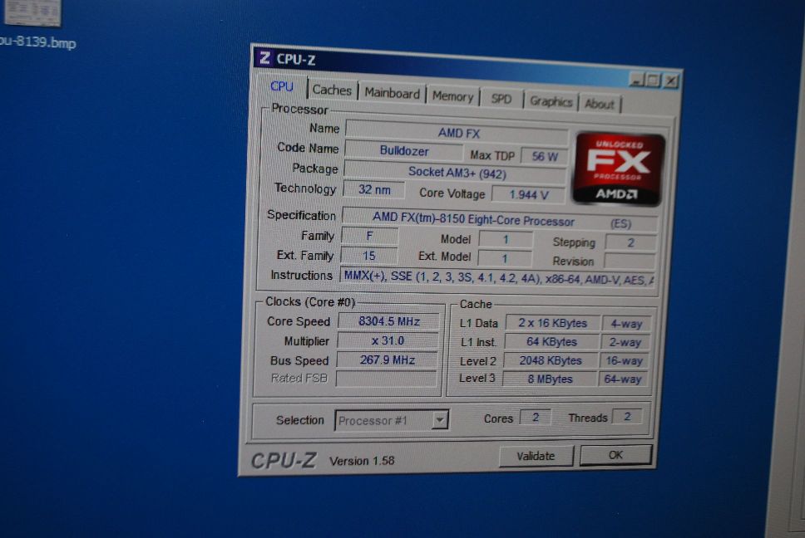
Task: Click the Validate button
Action: (536, 456)
